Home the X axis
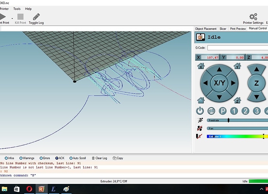The width and height of the screenshot is (268, 194). click(x=201, y=66)
